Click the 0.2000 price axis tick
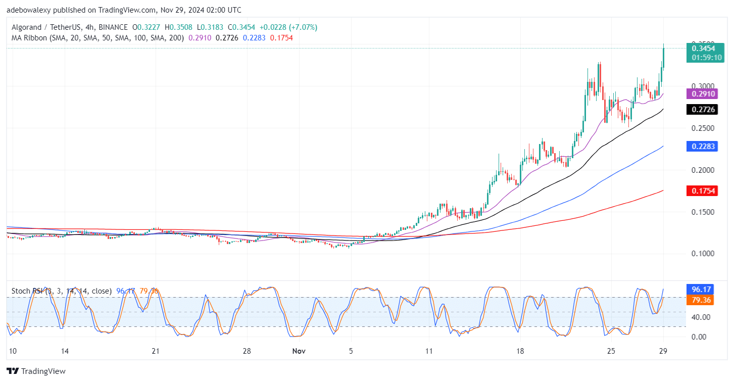The image size is (734, 382). click(703, 170)
